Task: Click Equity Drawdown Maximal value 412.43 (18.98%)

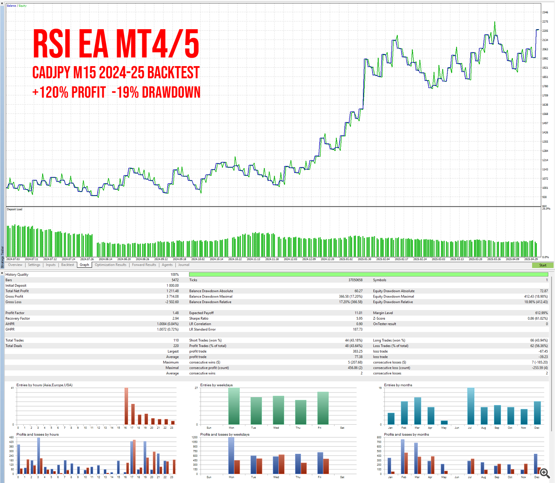Action: pyautogui.click(x=536, y=296)
